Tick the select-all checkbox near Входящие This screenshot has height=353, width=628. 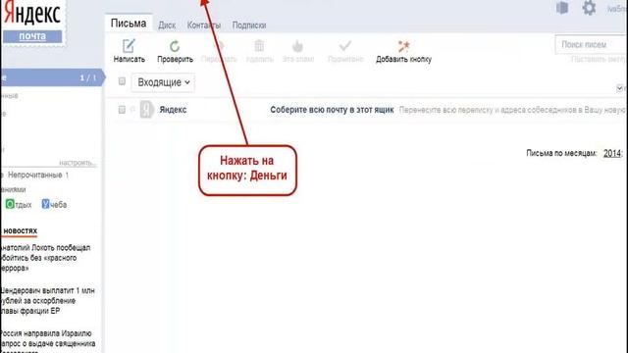(x=122, y=81)
